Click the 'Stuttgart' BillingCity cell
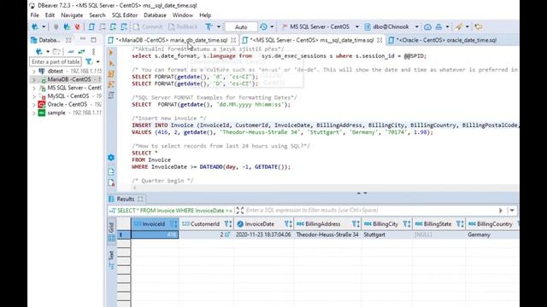This screenshot has height=307, width=547. click(x=387, y=235)
